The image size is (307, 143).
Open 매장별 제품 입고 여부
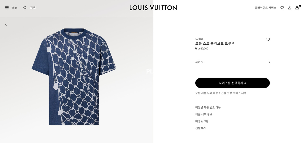pos(208,107)
